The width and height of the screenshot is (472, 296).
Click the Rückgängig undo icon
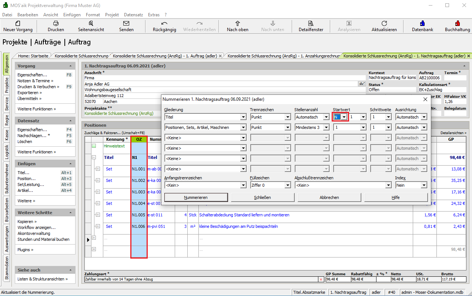tap(164, 23)
